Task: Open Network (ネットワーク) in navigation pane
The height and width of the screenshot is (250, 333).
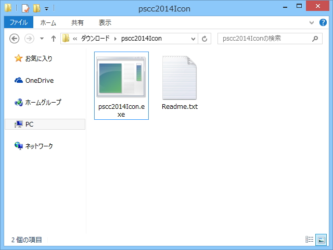Action: pos(33,146)
